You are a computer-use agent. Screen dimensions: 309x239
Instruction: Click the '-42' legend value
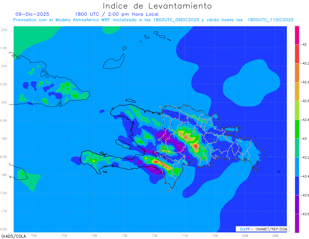(304, 44)
